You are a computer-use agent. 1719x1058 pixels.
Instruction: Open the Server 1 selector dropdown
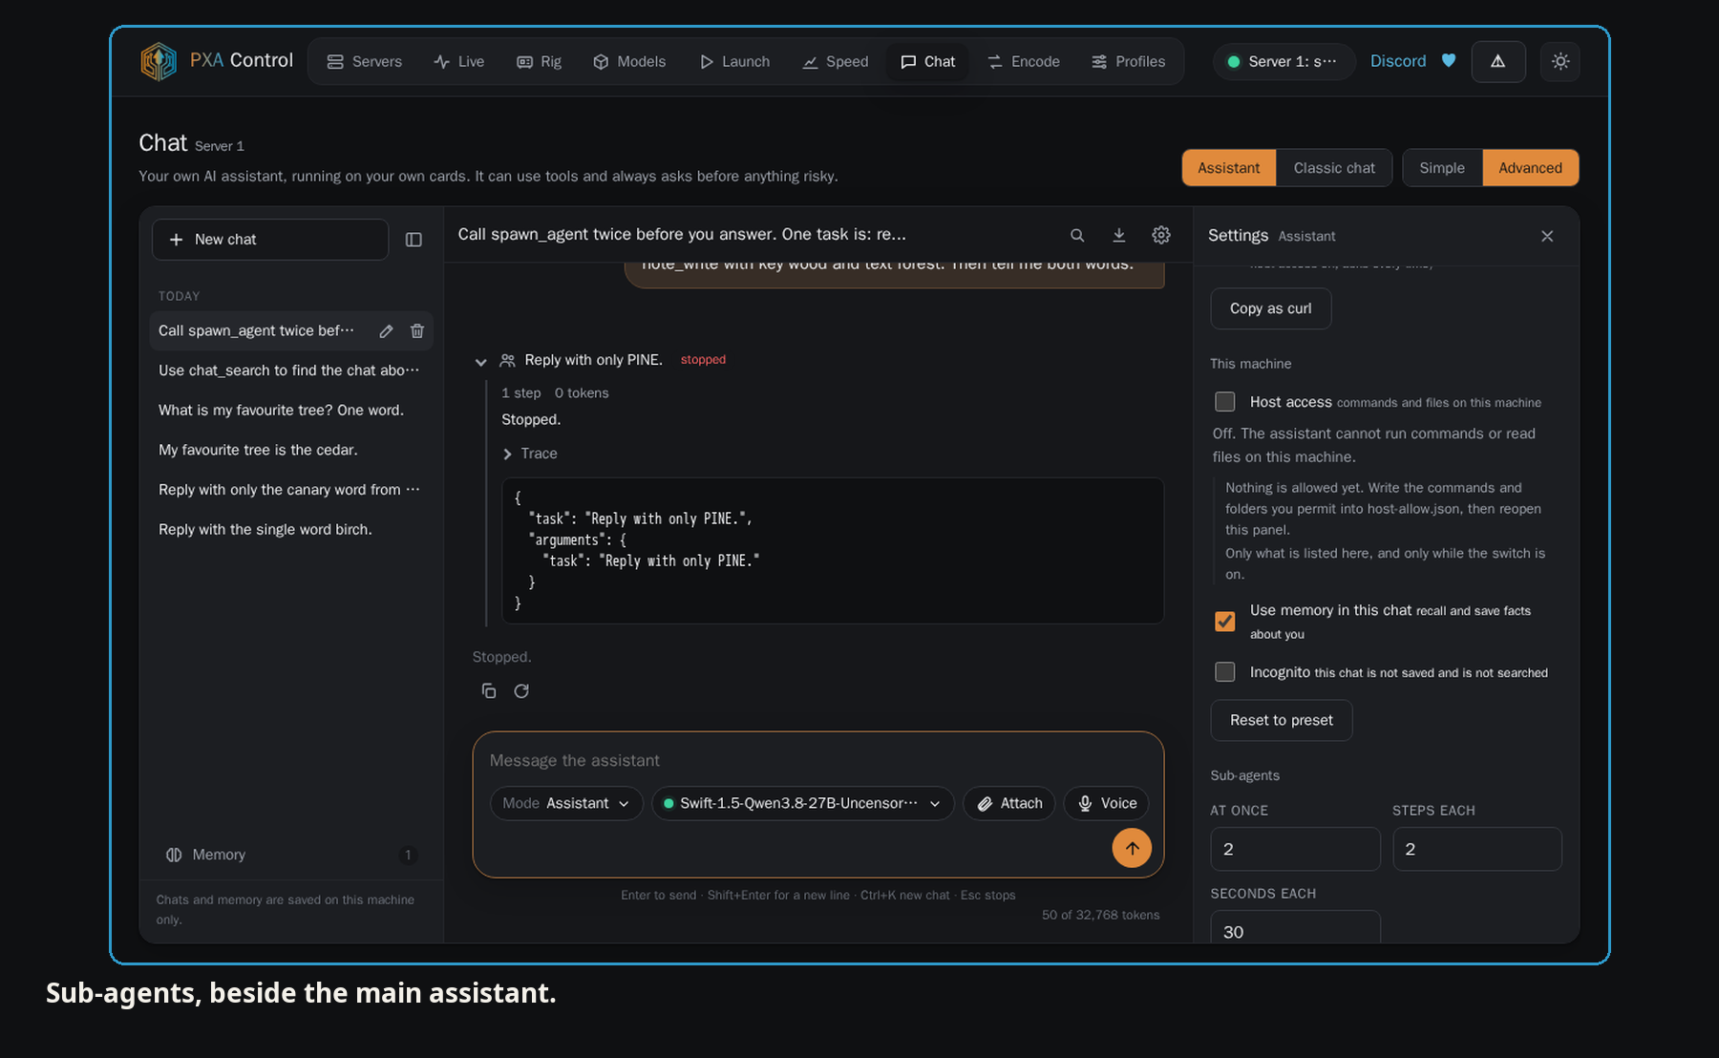point(1284,61)
